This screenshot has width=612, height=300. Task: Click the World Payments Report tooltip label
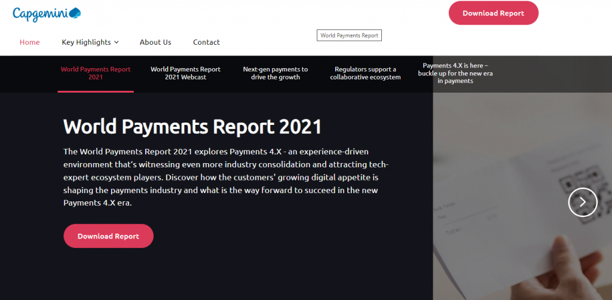349,35
